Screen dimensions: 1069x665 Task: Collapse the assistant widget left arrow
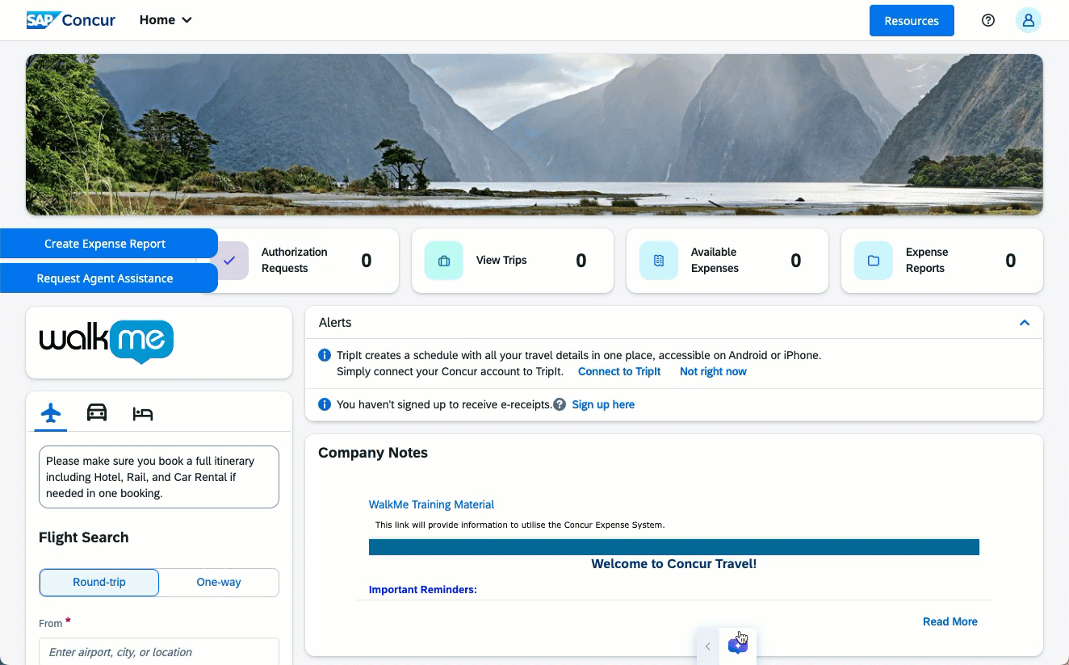click(707, 646)
